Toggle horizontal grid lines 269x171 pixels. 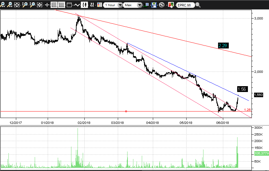coord(54,5)
